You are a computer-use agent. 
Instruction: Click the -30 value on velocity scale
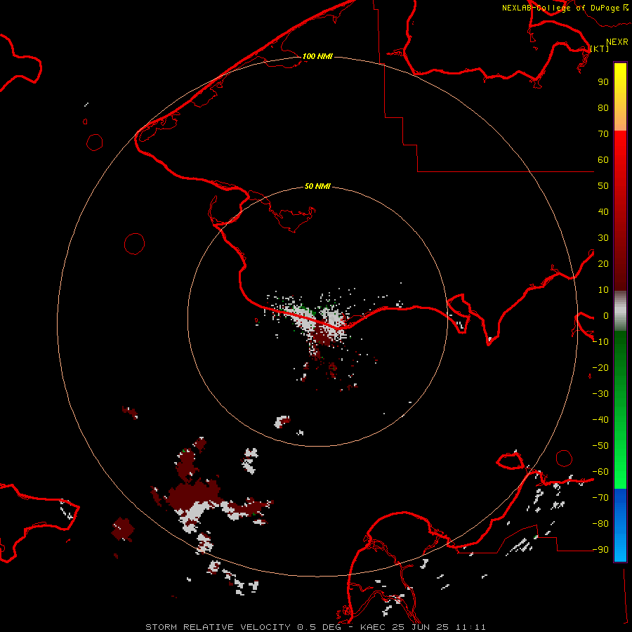tap(600, 394)
